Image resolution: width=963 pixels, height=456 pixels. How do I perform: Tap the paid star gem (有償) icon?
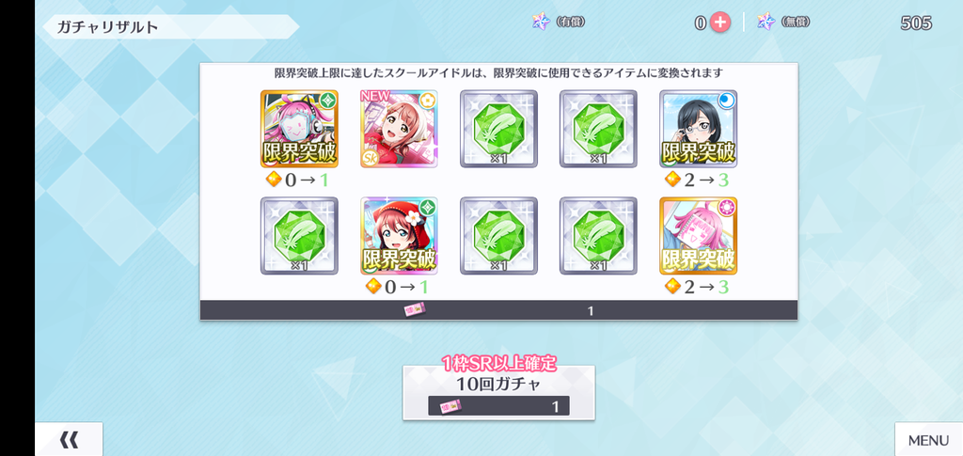click(x=541, y=22)
